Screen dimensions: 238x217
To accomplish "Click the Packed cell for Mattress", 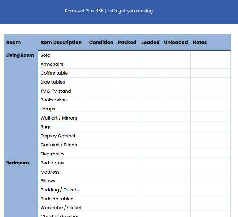I will click(x=127, y=172).
